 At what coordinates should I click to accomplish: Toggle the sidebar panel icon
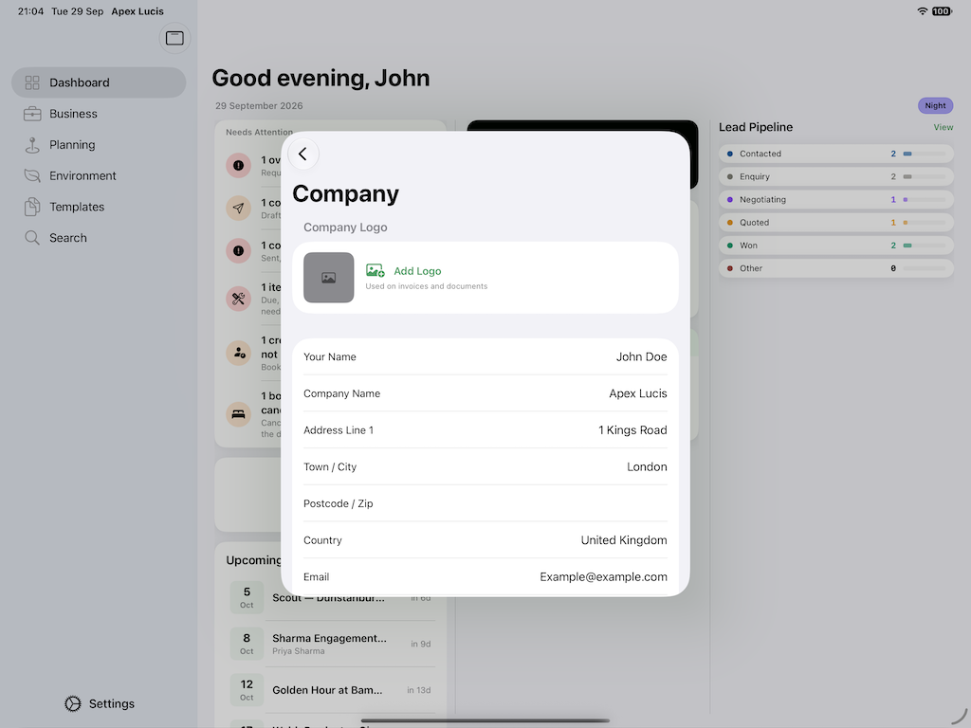tap(174, 38)
